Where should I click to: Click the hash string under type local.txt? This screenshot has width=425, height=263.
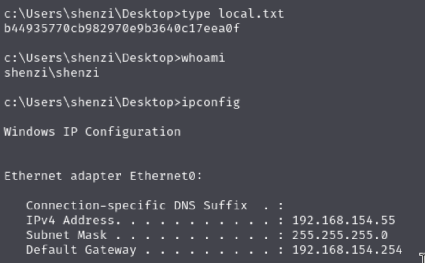122,29
